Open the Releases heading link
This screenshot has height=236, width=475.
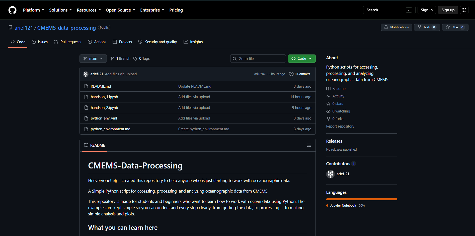[334, 141]
